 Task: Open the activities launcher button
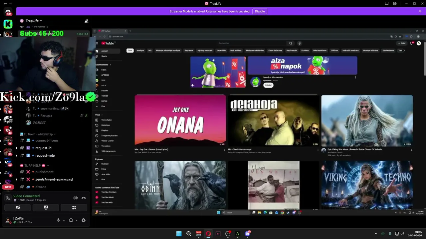[74, 207]
